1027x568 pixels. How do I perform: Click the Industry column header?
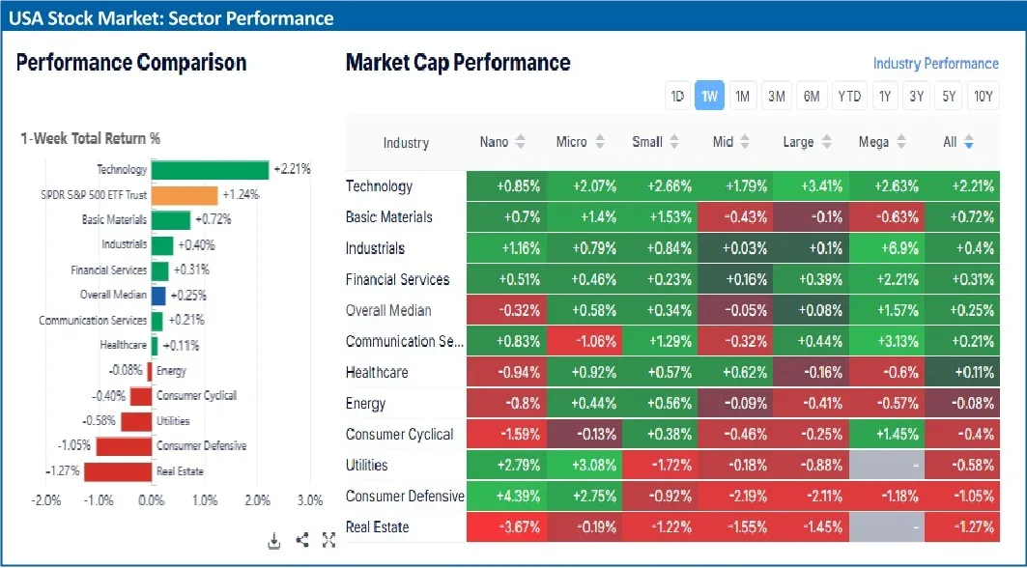pos(406,143)
